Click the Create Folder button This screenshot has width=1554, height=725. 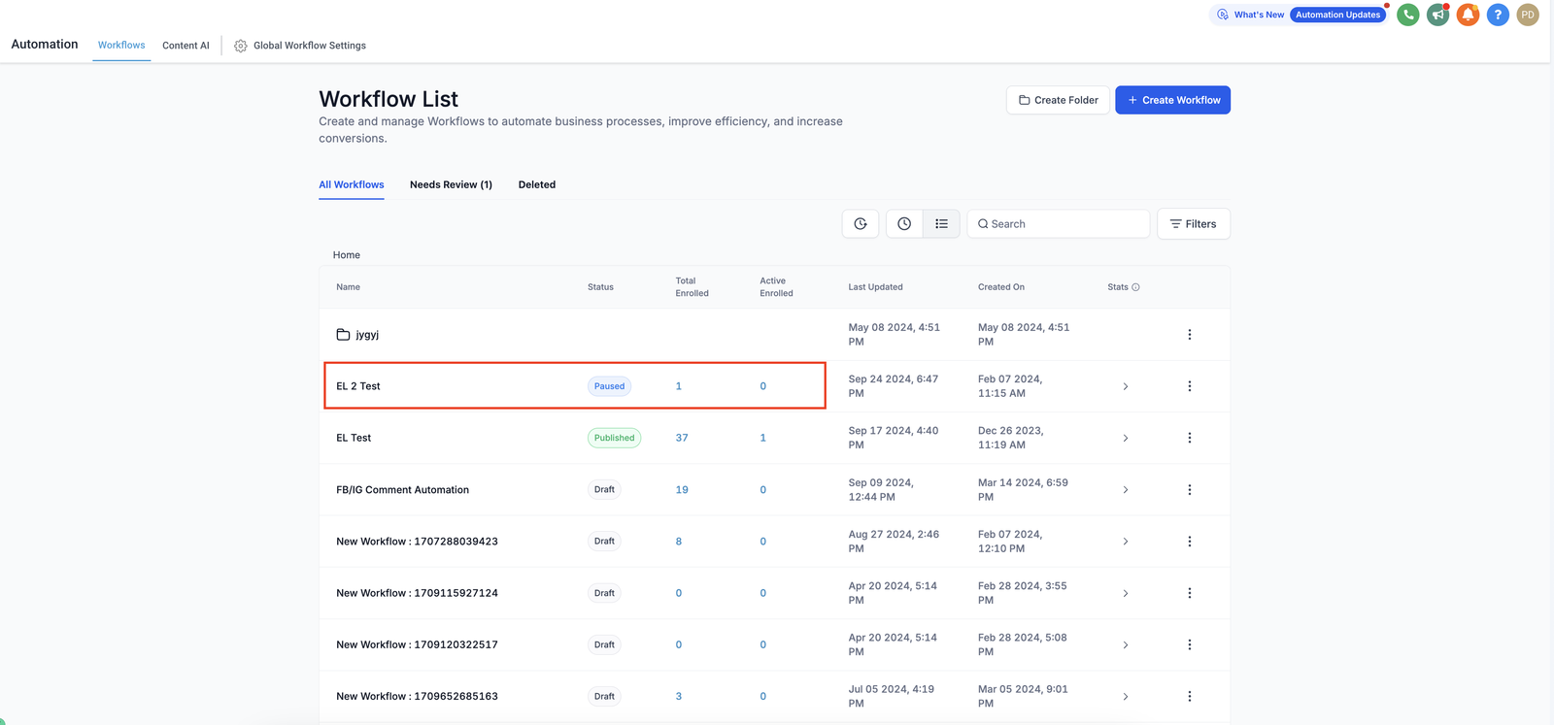[x=1058, y=100]
